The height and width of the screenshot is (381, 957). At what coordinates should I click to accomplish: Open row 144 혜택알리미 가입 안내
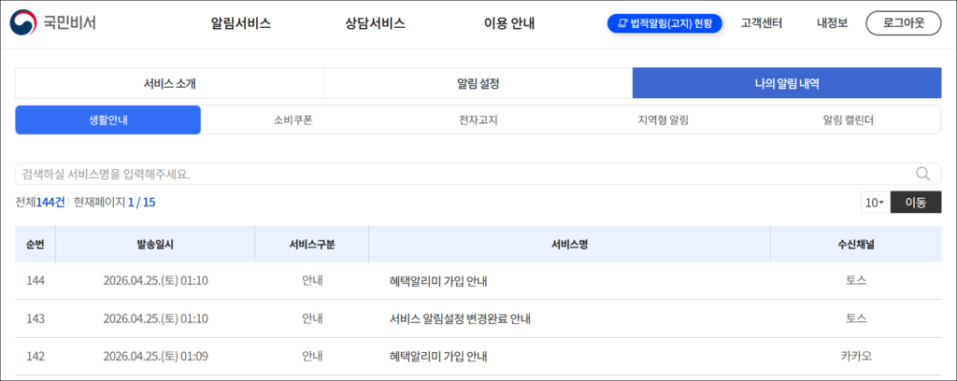pos(437,282)
